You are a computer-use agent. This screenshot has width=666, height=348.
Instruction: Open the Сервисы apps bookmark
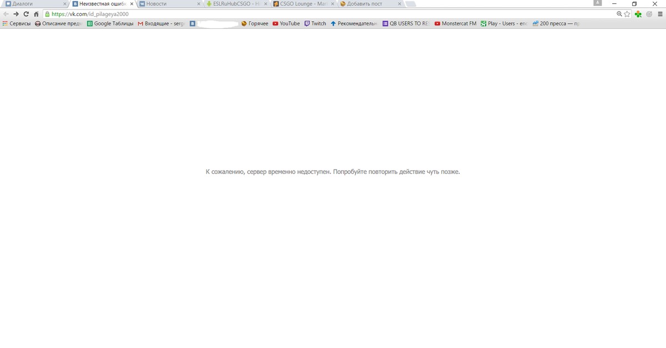[x=17, y=23]
